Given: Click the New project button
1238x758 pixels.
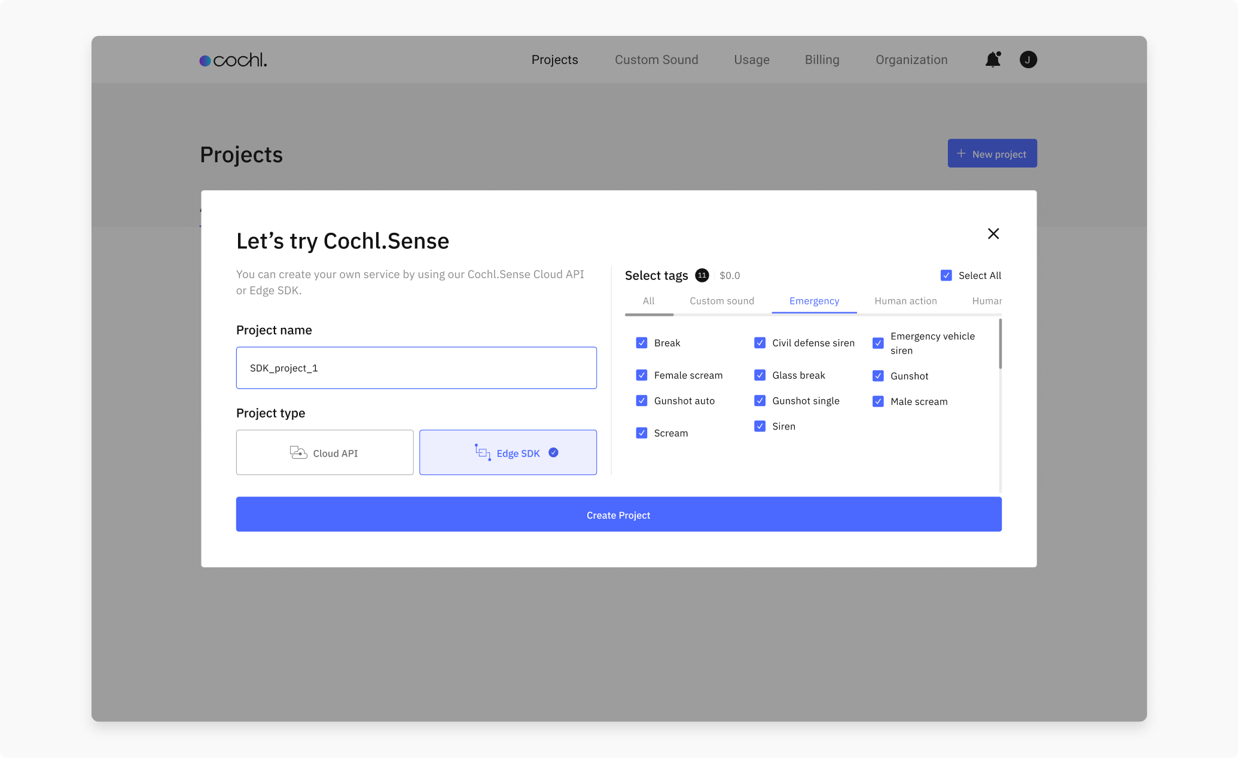Looking at the screenshot, I should point(992,154).
